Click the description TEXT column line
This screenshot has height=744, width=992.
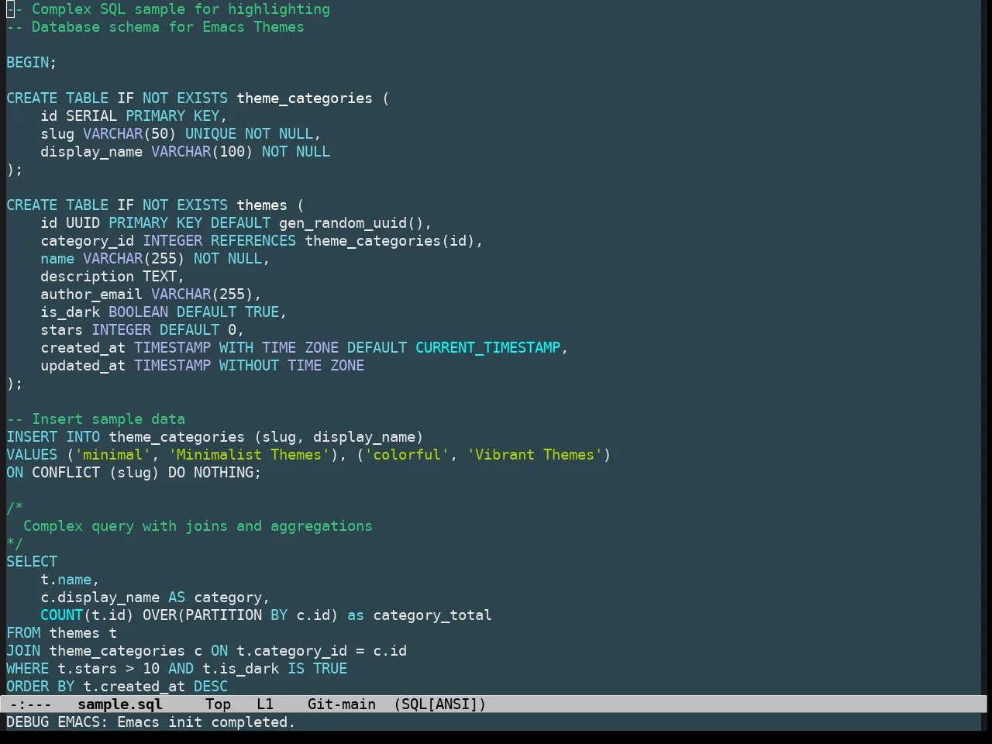pos(112,277)
